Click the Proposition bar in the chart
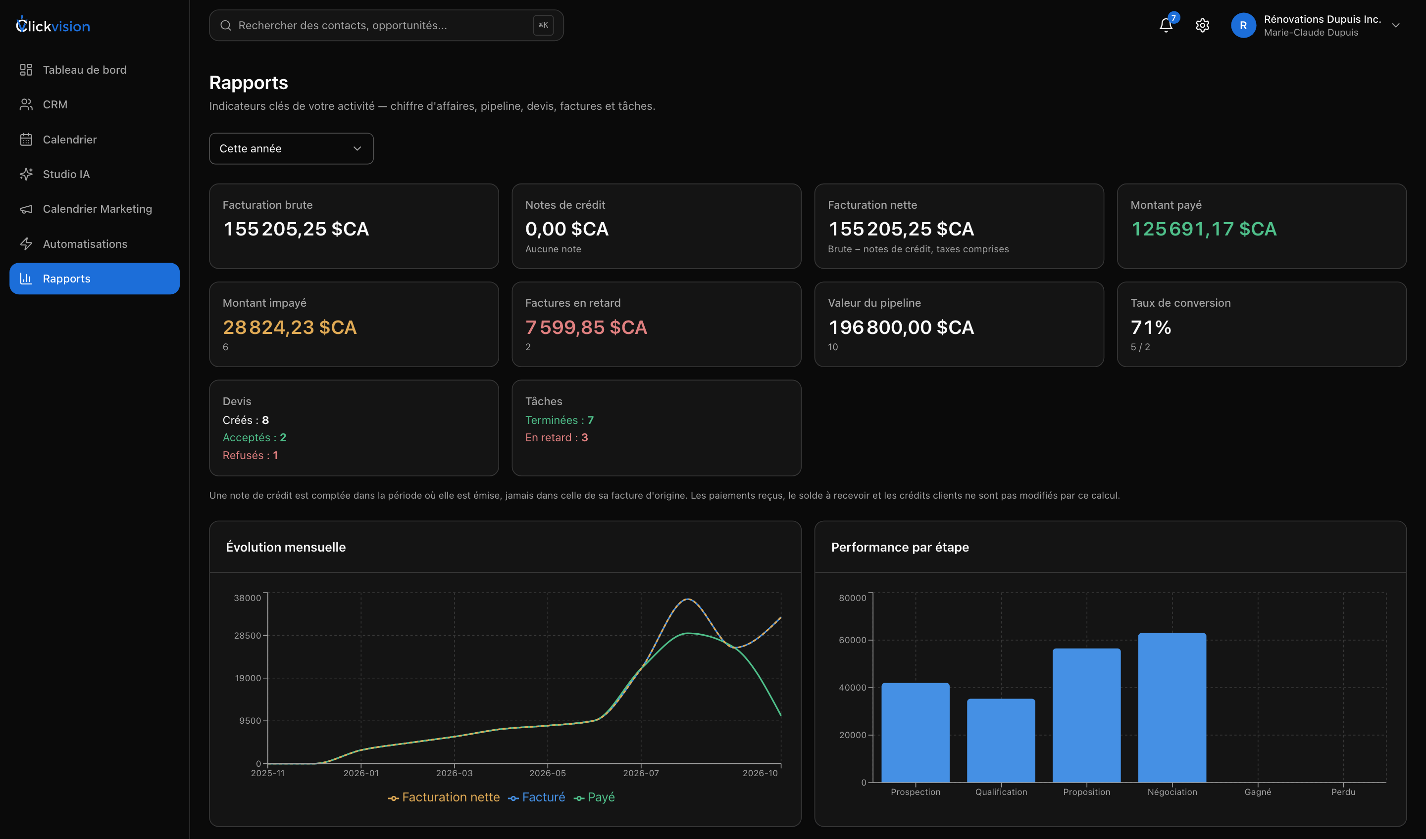Image resolution: width=1426 pixels, height=839 pixels. (1086, 715)
